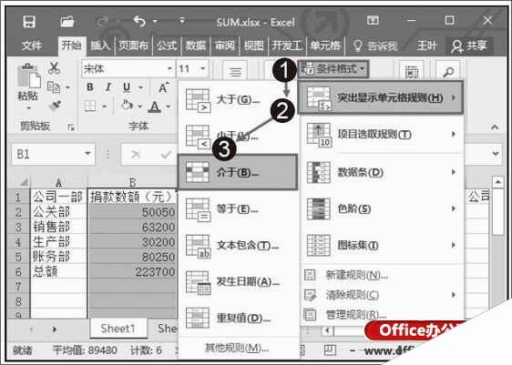Open Customize Quick Access Toolbar dropdown

[x=182, y=21]
